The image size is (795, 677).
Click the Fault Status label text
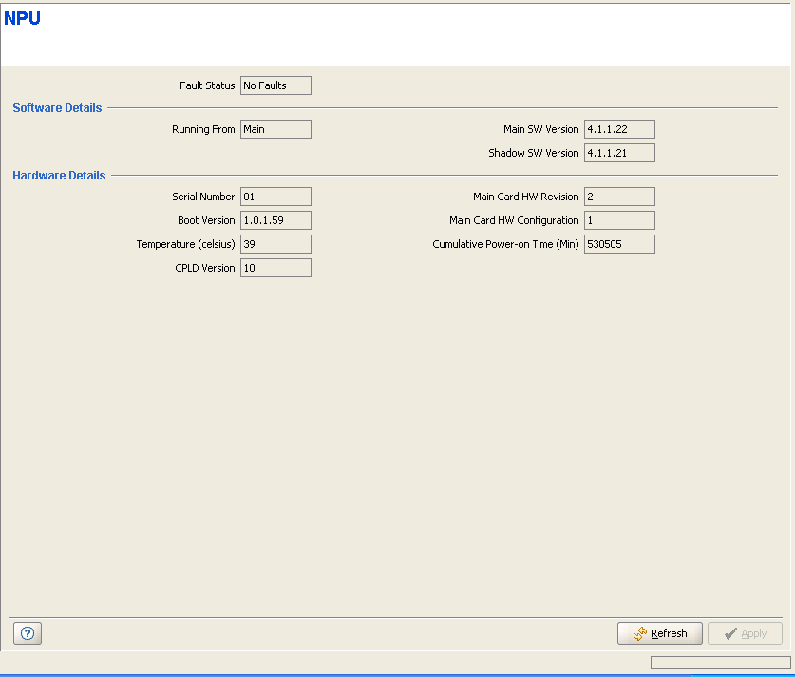(207, 85)
